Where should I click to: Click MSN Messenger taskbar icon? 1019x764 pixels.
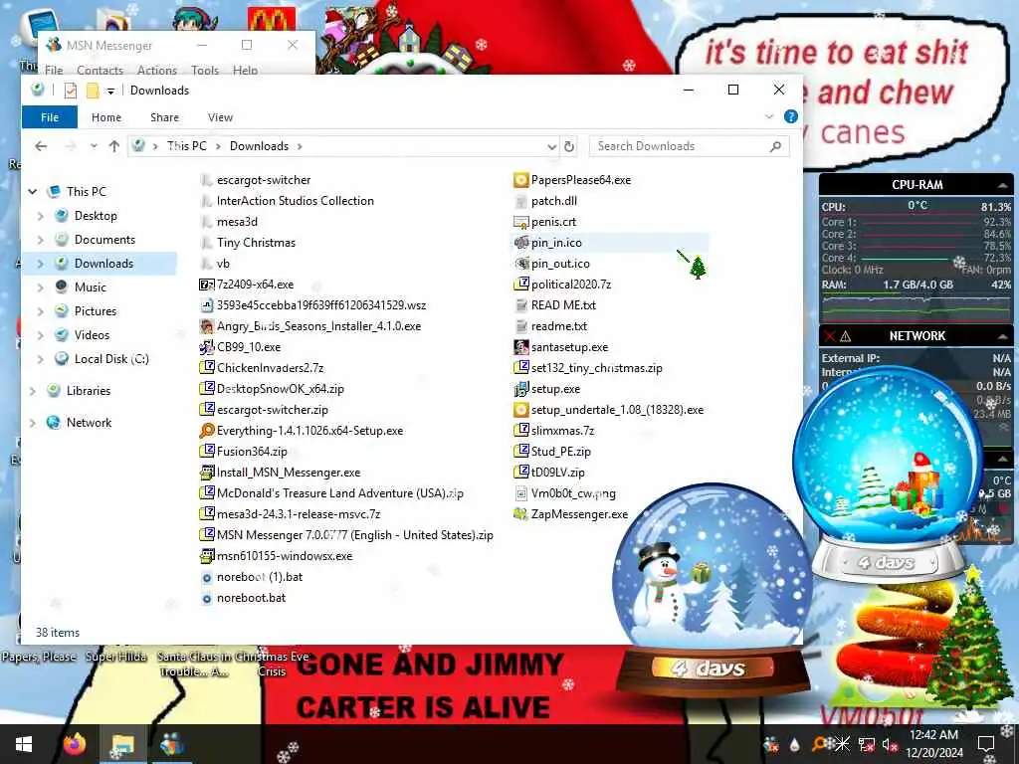pyautogui.click(x=171, y=744)
